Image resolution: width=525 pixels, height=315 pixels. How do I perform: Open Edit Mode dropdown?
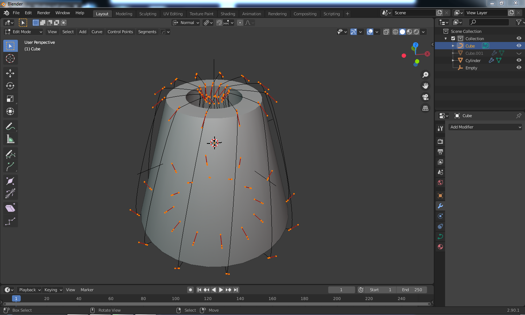pos(24,32)
